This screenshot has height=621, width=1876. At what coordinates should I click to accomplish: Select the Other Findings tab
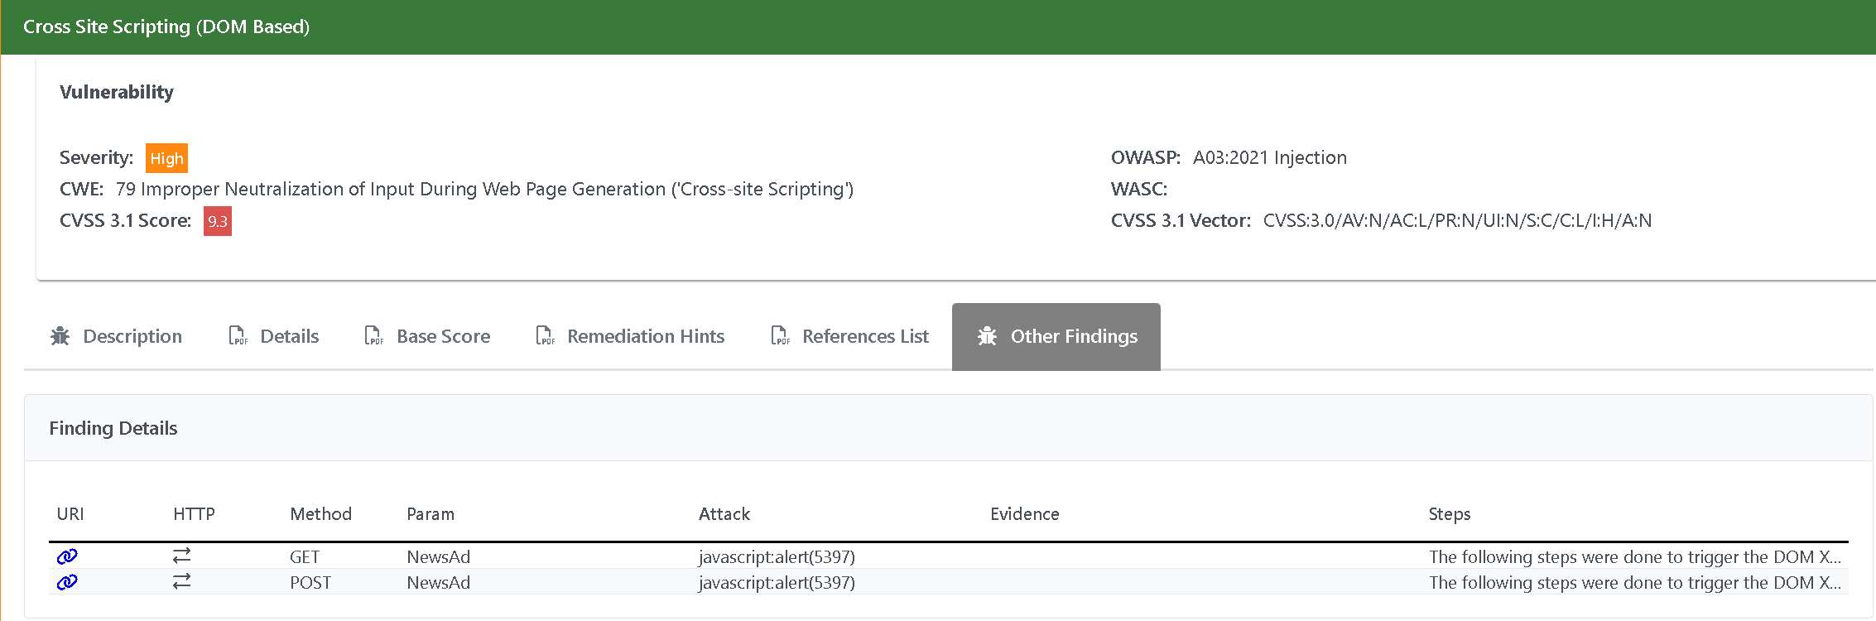coord(1073,336)
